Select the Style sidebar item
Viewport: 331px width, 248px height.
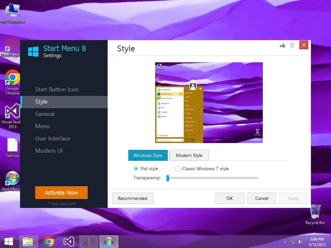tap(64, 102)
